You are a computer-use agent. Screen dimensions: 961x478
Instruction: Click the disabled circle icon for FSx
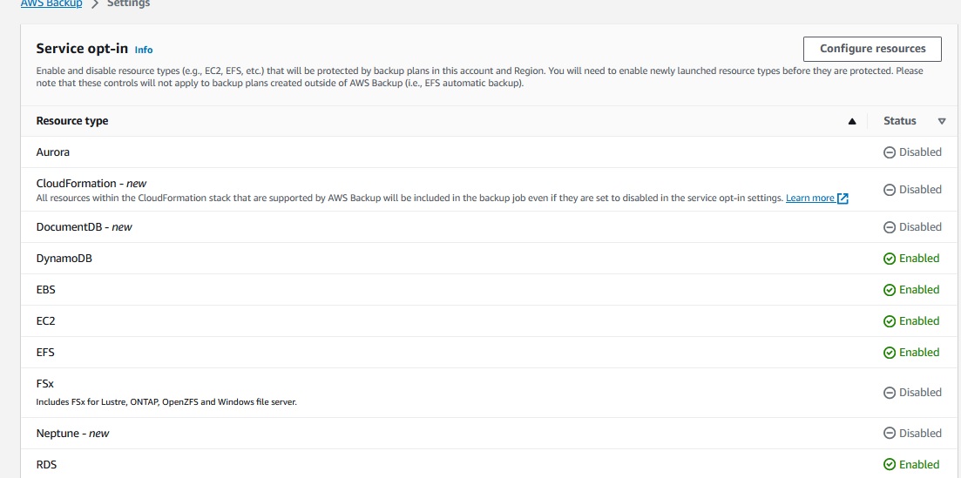[x=890, y=393]
